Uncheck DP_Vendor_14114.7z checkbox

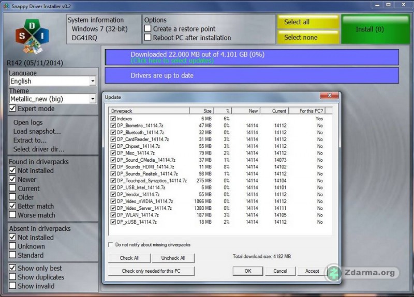coord(113,194)
